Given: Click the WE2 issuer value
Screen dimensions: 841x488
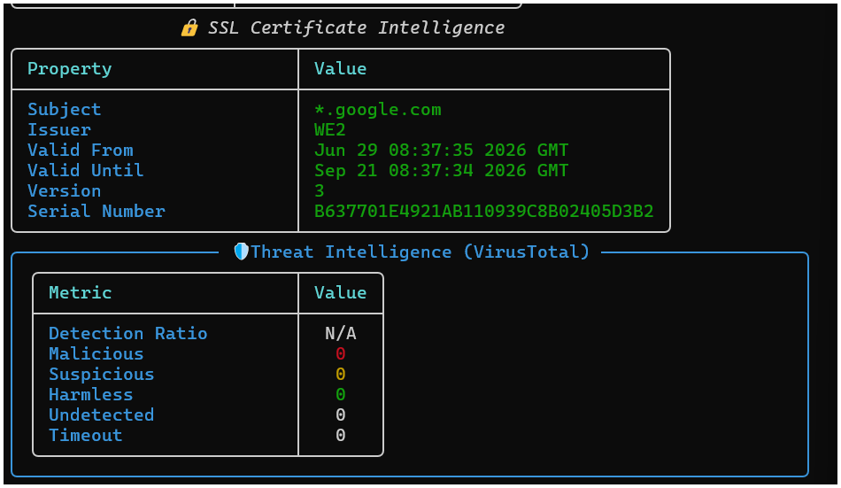Looking at the screenshot, I should [x=330, y=130].
